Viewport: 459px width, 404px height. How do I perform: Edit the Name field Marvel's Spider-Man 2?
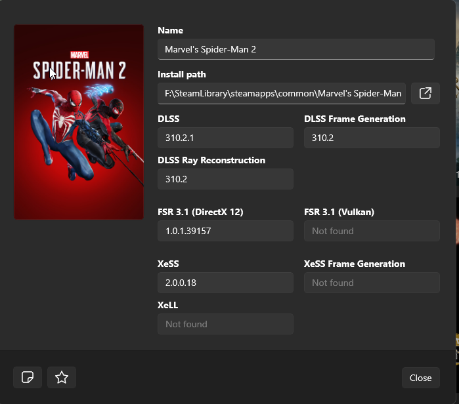[296, 49]
